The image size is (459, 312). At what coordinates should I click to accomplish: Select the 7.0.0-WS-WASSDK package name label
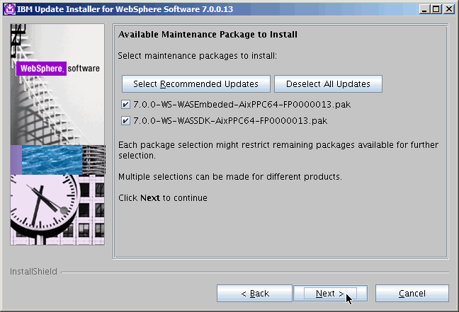click(x=230, y=120)
